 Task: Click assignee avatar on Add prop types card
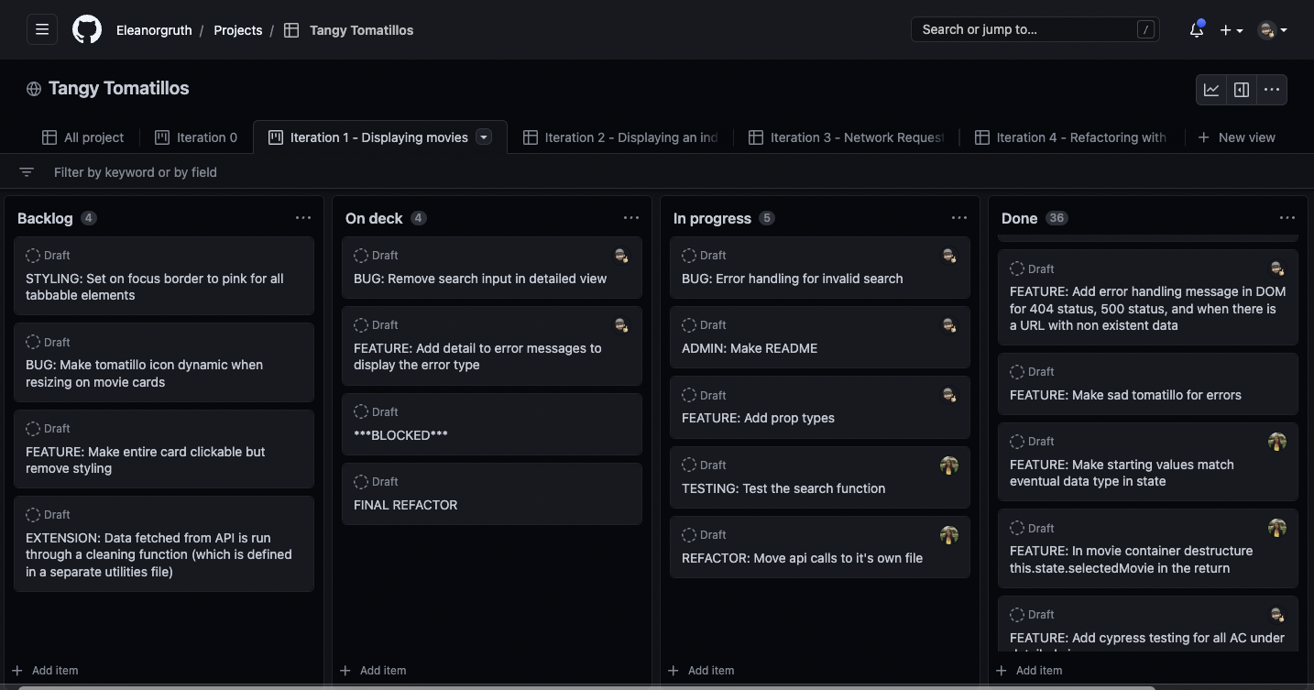click(x=949, y=395)
